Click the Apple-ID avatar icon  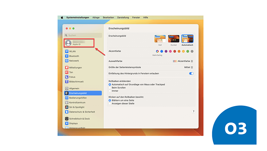(x=68, y=43)
